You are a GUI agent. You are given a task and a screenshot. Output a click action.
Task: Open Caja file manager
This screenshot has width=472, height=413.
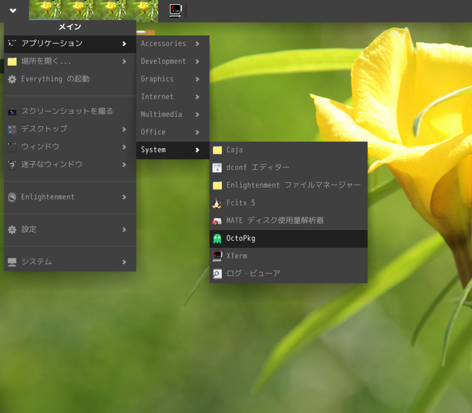[234, 150]
